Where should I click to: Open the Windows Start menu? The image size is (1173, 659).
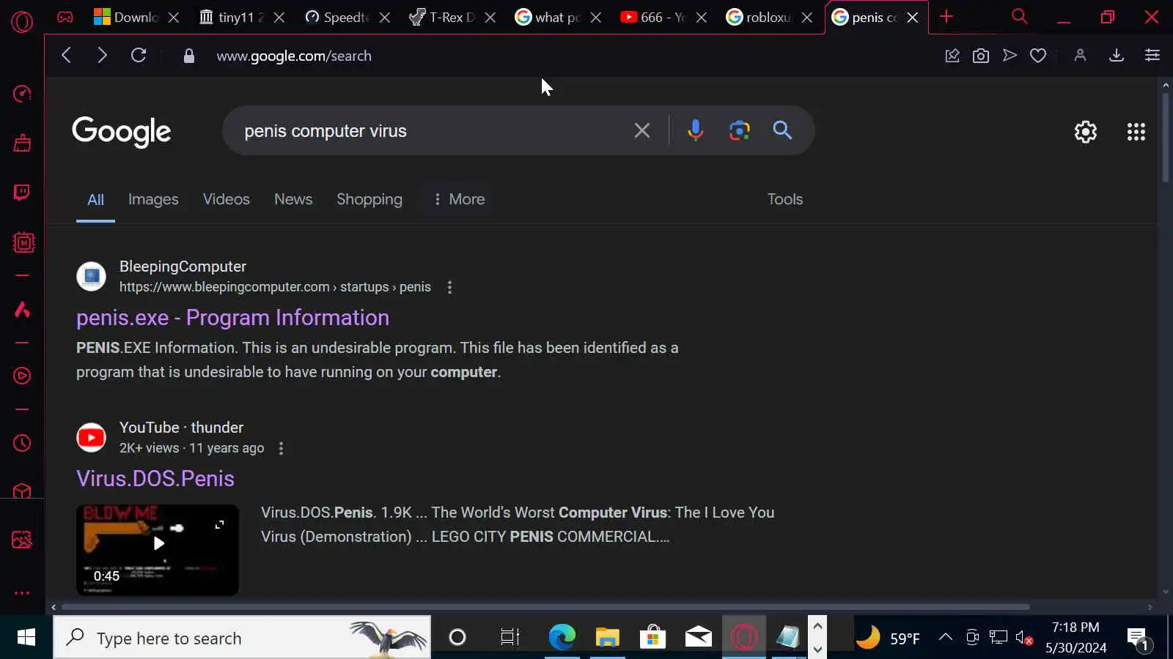(x=26, y=638)
